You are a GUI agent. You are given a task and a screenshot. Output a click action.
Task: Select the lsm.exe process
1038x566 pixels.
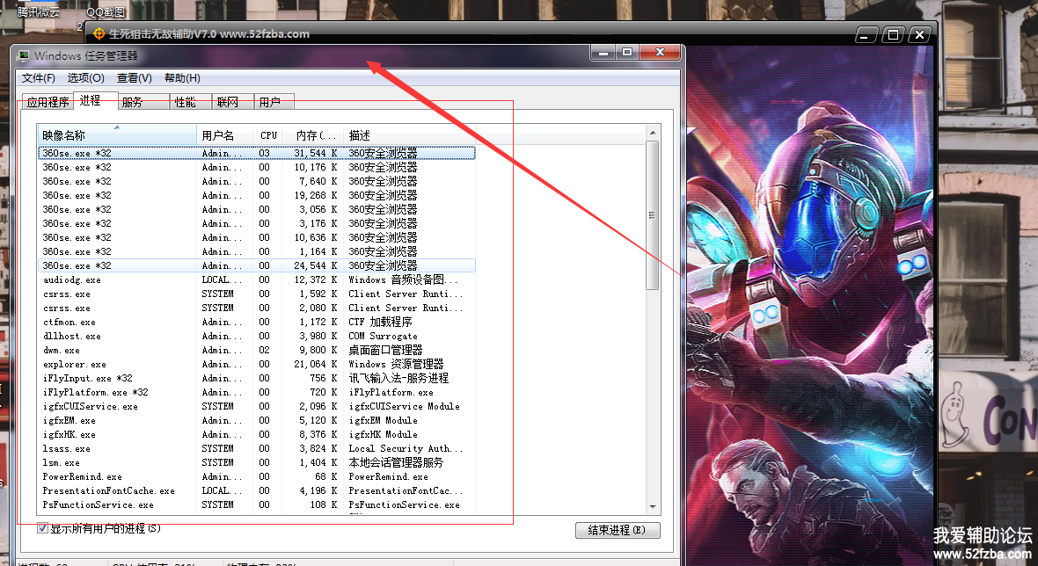tap(257, 462)
